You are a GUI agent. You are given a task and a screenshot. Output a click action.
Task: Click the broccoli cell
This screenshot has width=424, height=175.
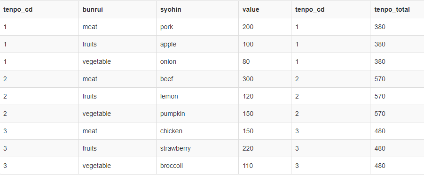pyautogui.click(x=197, y=166)
